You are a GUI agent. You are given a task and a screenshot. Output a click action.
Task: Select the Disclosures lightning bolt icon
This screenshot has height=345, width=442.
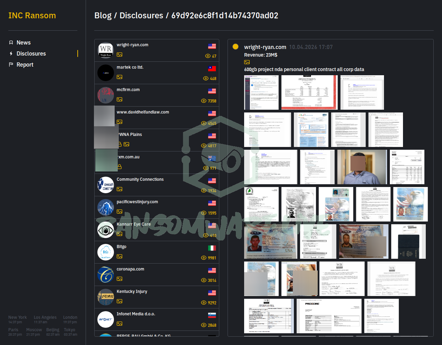[11, 53]
